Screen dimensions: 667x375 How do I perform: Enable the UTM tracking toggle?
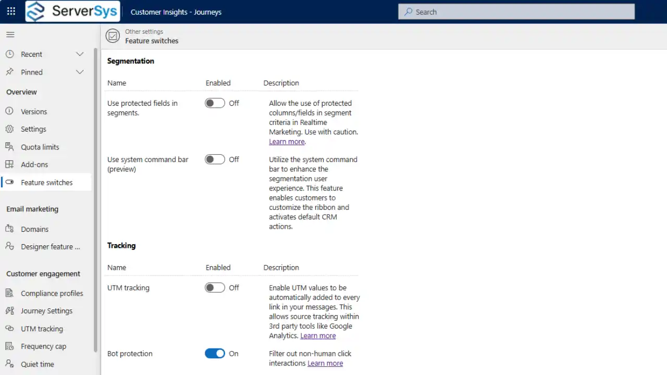pyautogui.click(x=215, y=287)
